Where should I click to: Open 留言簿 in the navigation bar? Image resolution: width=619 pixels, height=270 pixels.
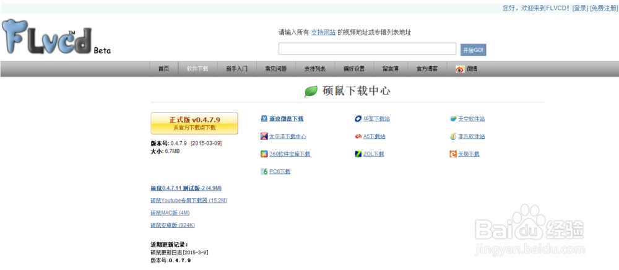tap(391, 69)
